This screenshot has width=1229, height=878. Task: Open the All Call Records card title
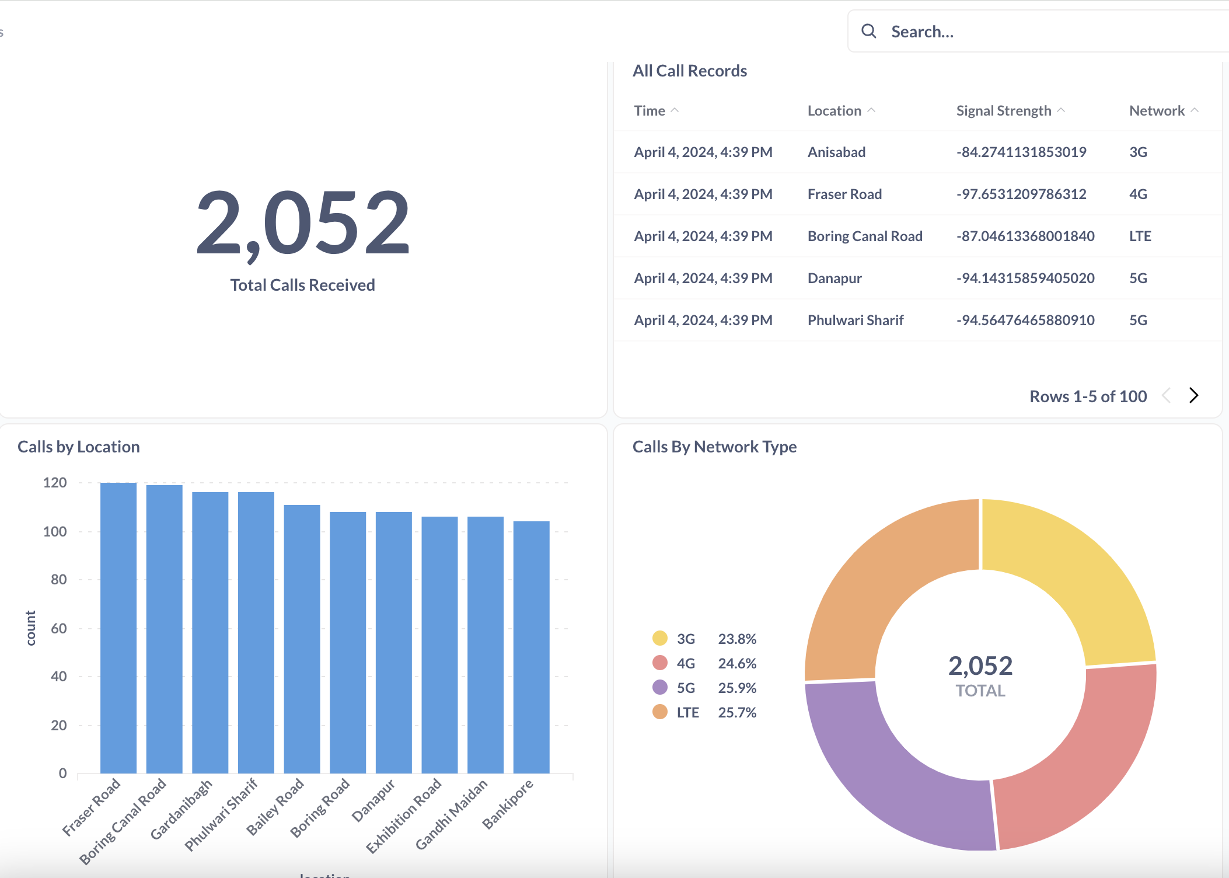pyautogui.click(x=690, y=71)
